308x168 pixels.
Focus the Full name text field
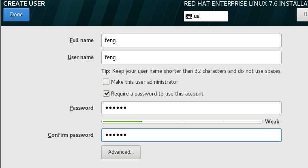[x=191, y=40]
